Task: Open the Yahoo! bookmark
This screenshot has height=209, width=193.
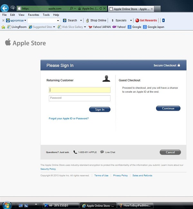Action: [119, 27]
